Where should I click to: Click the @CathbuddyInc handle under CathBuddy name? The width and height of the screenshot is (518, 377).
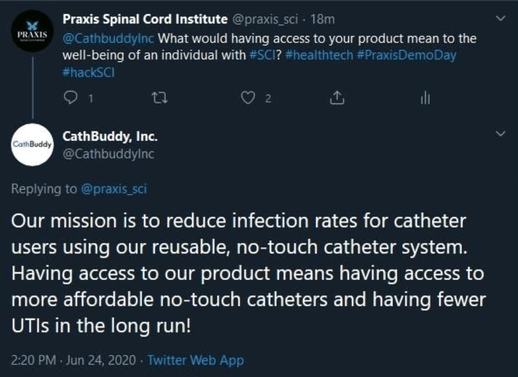tap(109, 155)
